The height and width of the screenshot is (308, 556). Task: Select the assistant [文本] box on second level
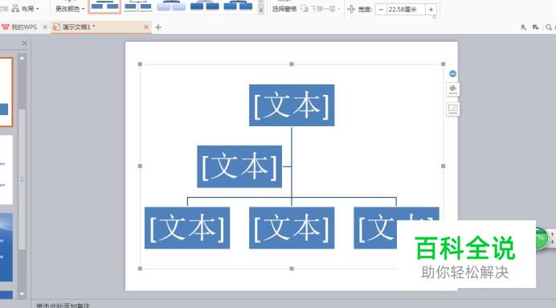point(239,166)
